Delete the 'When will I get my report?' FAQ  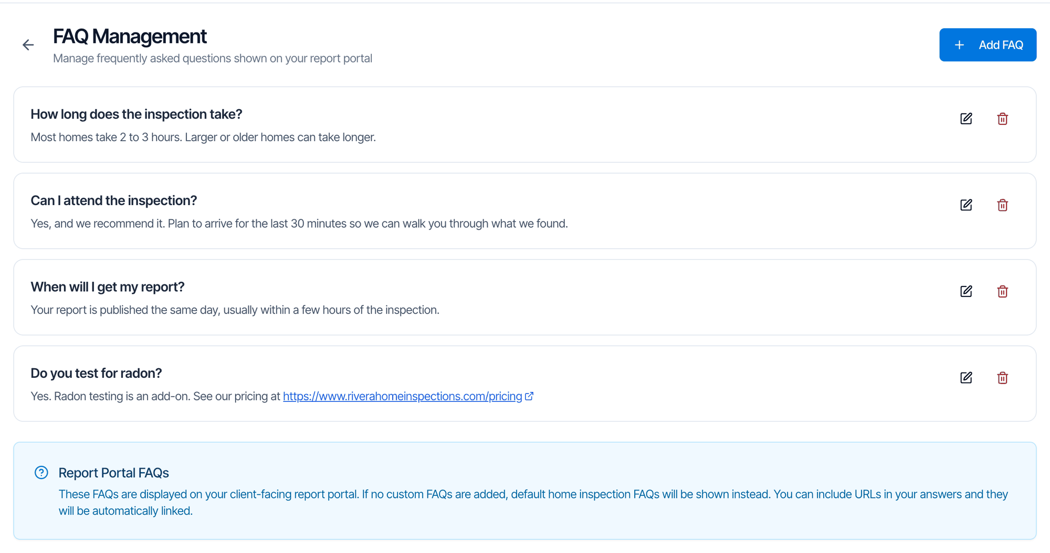(1002, 291)
